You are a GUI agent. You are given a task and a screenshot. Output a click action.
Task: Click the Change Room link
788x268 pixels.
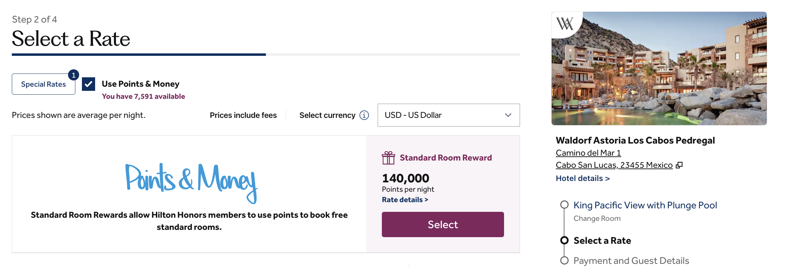coord(597,218)
